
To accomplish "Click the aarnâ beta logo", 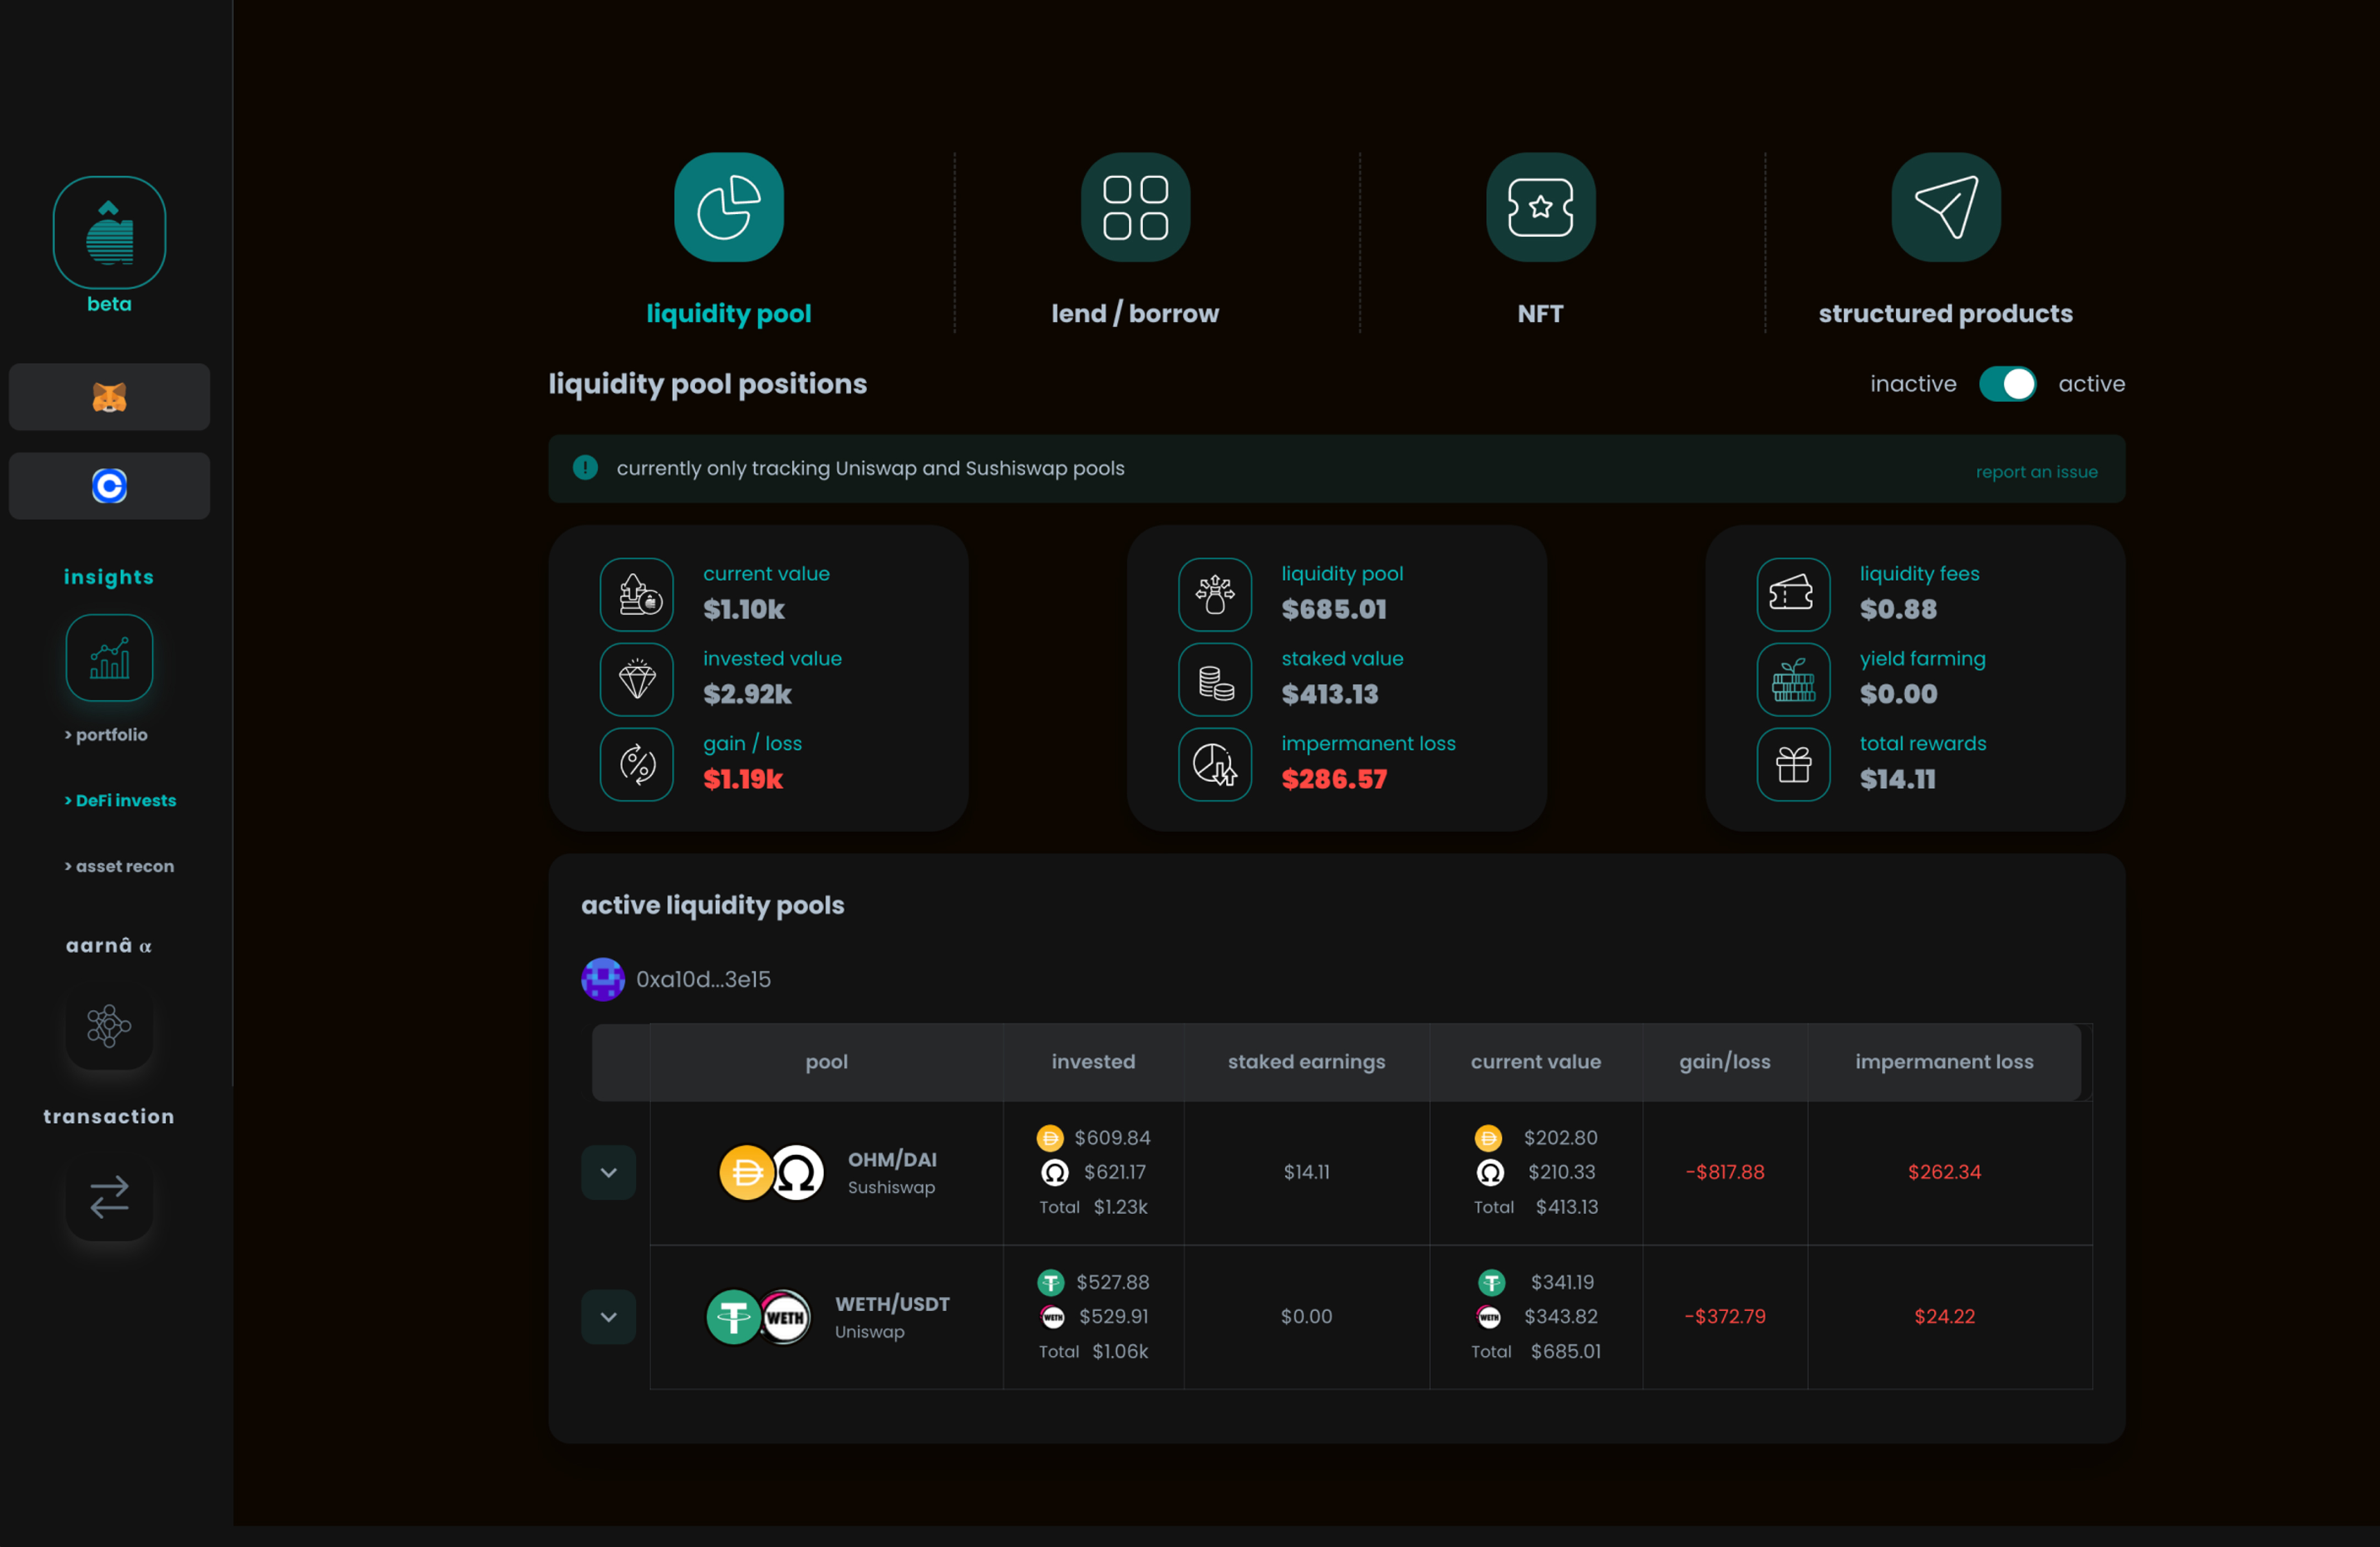I will [109, 233].
